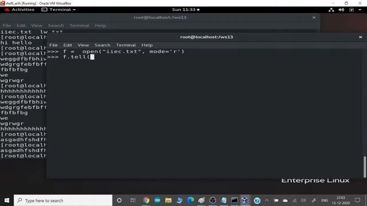This screenshot has height=206, width=367.
Task: Click the power icon in GNOME top bar
Action: pyautogui.click(x=352, y=10)
